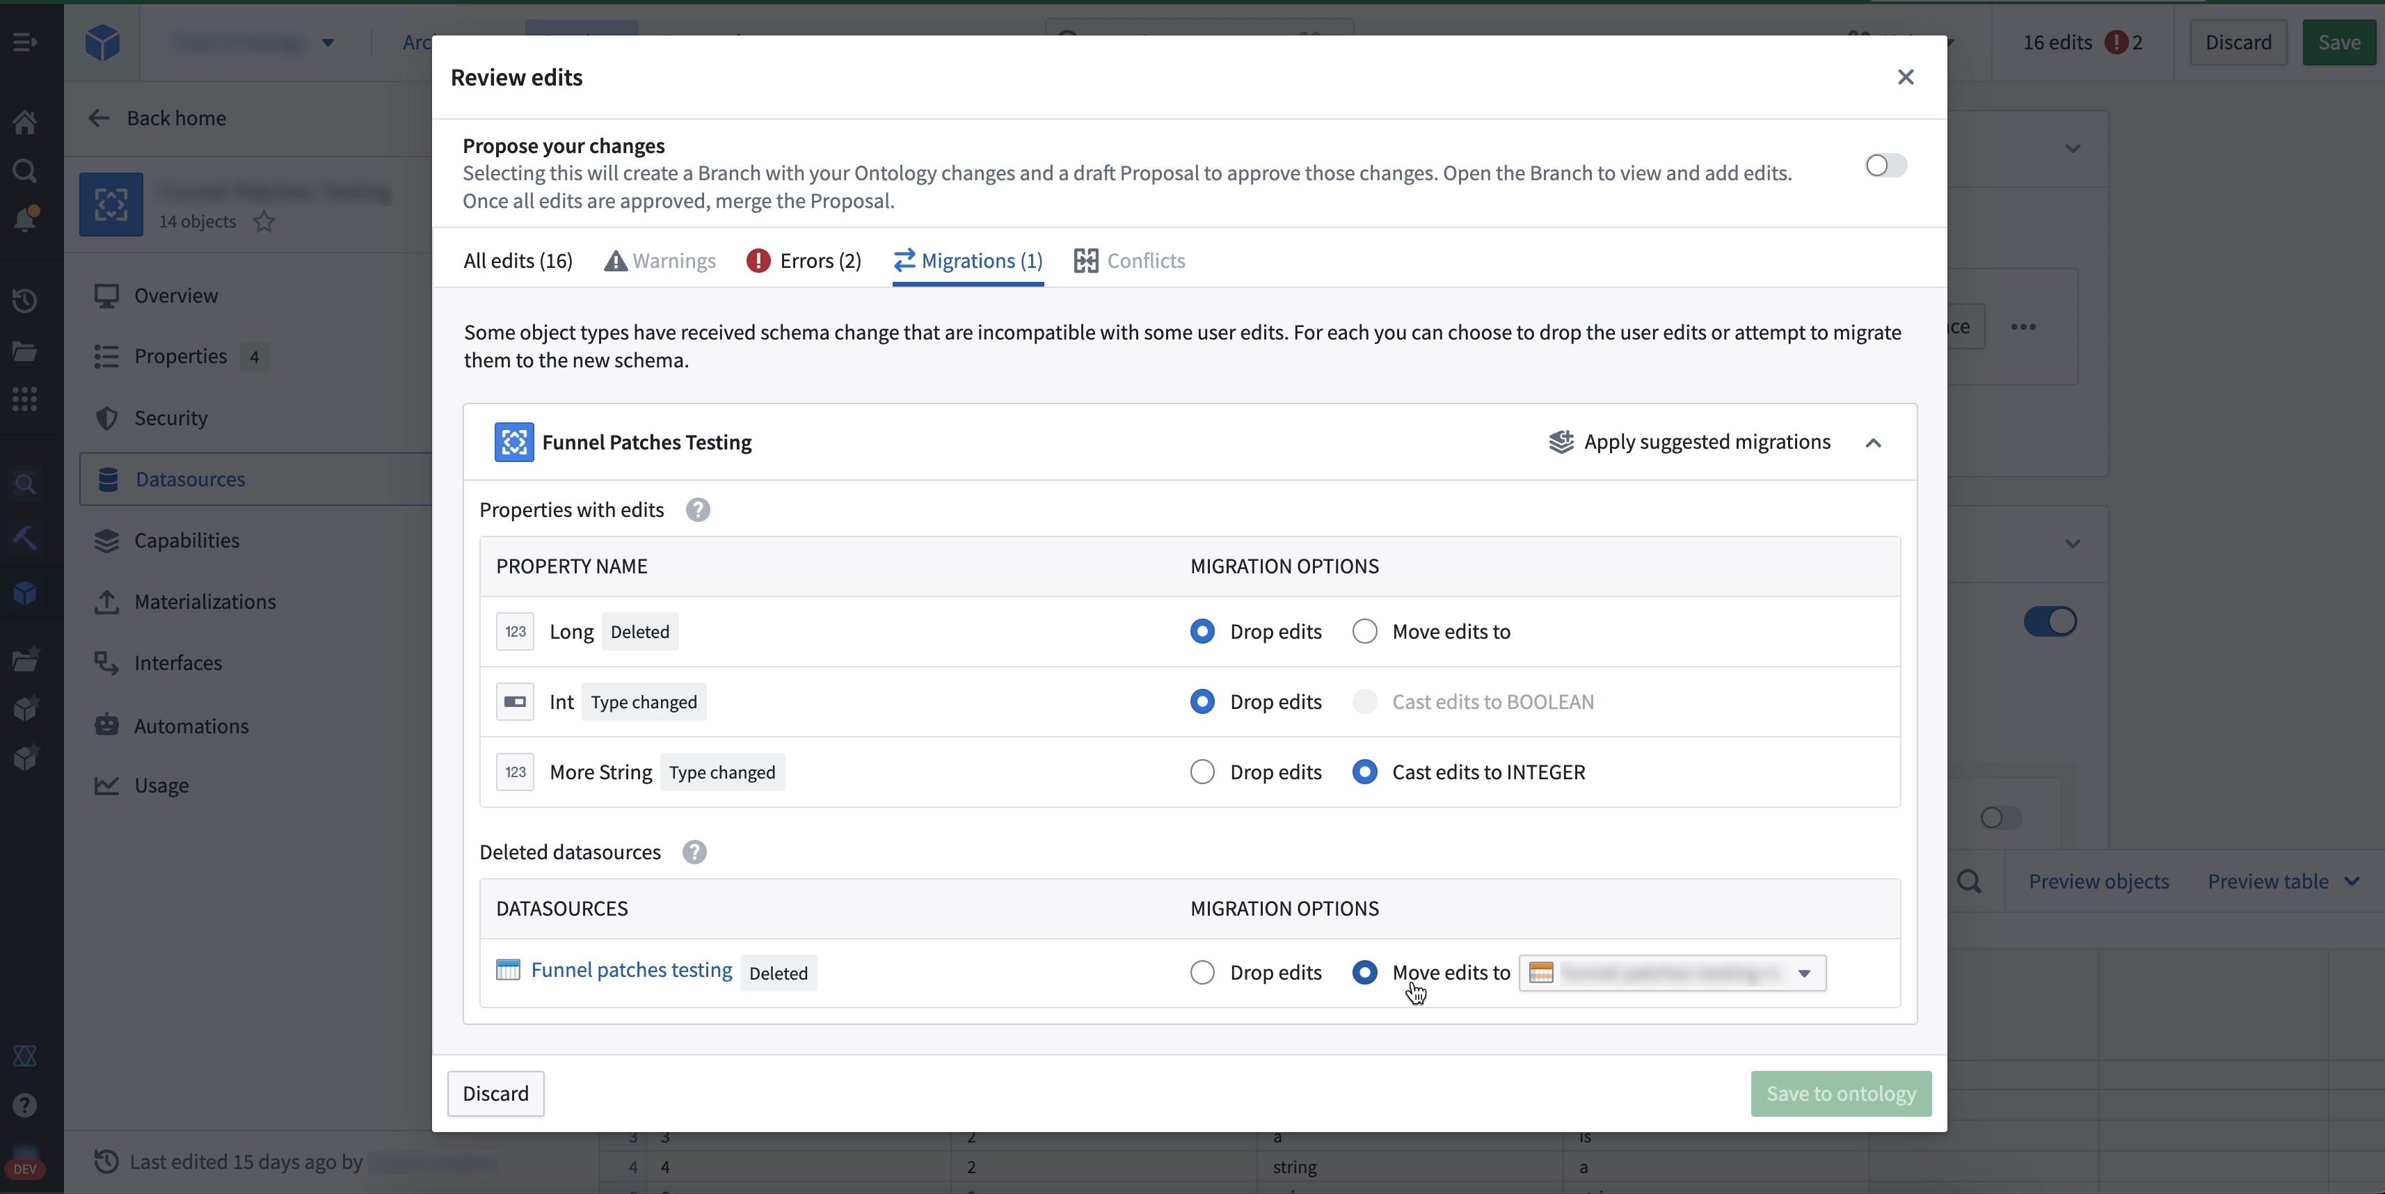Screen dimensions: 2385x1194
Task: Select Move edits to for Long property
Action: click(x=1365, y=631)
